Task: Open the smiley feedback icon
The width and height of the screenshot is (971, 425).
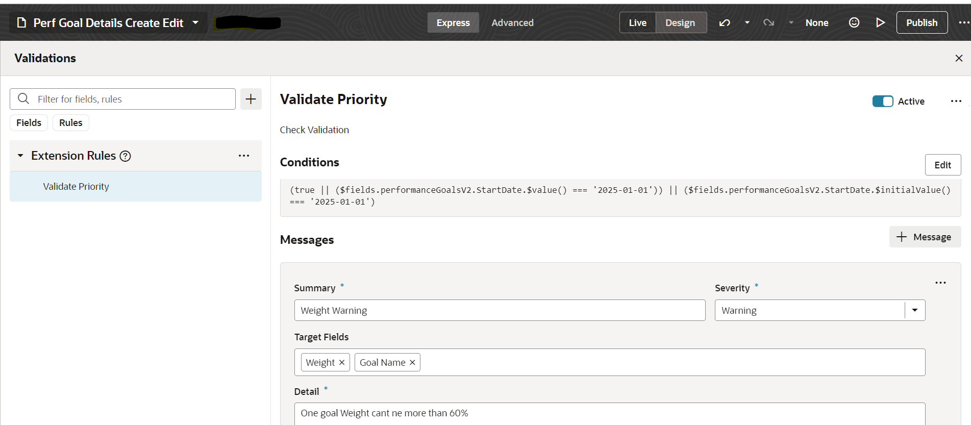Action: tap(854, 22)
